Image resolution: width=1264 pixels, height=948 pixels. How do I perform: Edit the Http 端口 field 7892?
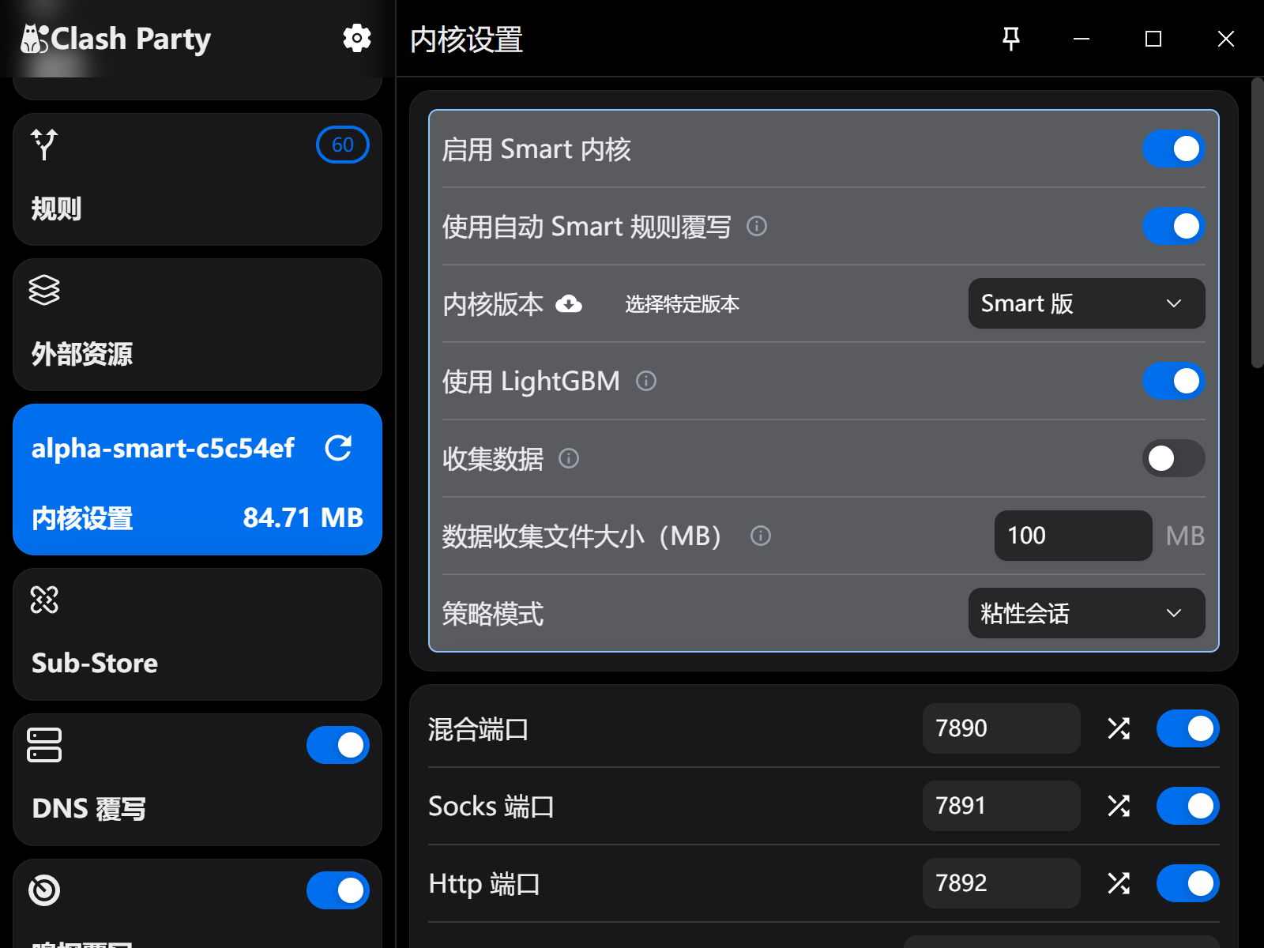[x=1001, y=883]
